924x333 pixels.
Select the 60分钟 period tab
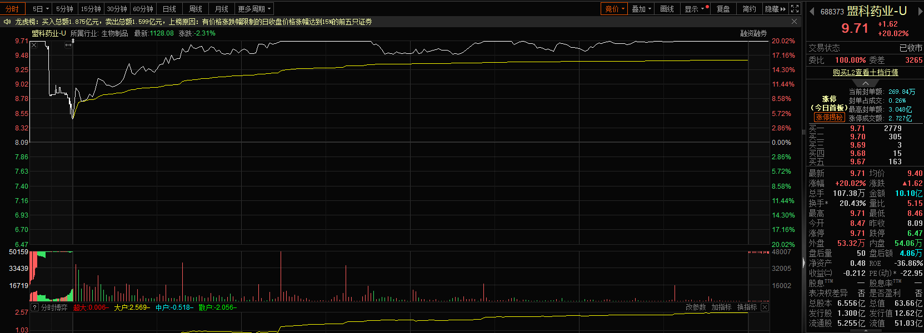pos(143,9)
